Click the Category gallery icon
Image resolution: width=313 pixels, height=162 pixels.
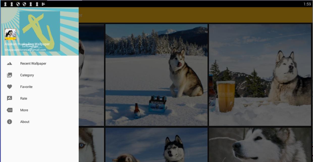click(9, 75)
